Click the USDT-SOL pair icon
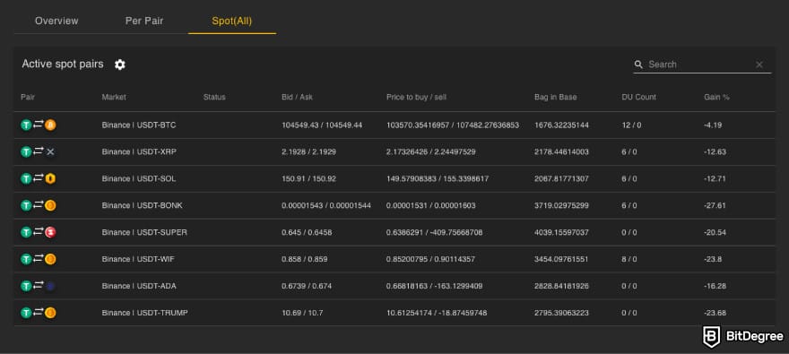Image resolution: width=789 pixels, height=354 pixels. pos(39,178)
